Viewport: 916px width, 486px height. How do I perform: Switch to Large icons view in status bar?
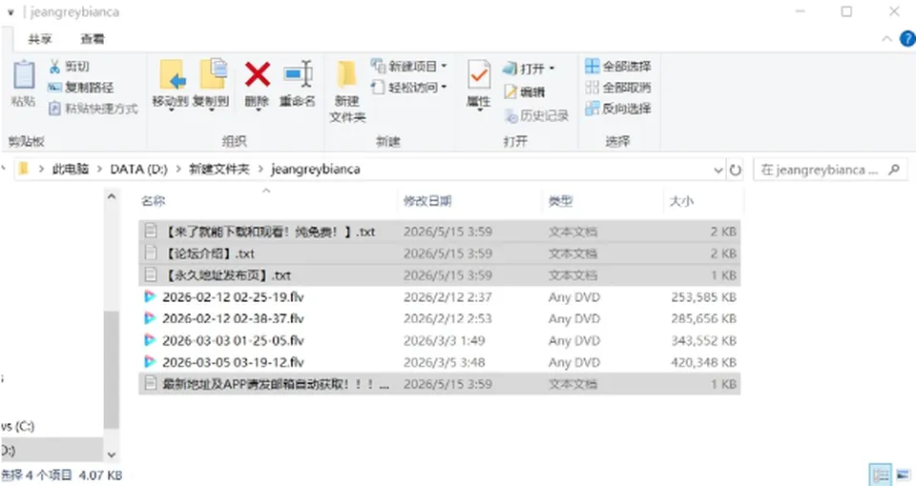[904, 474]
